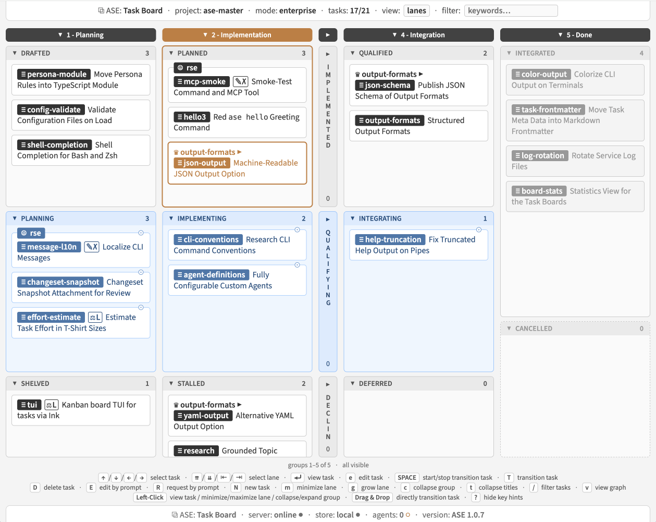Collapse the IMPLEMENTING lane
656x522 pixels.
point(171,218)
